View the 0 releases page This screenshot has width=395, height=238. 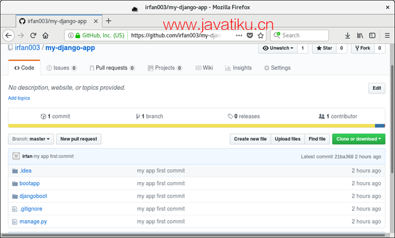point(243,117)
